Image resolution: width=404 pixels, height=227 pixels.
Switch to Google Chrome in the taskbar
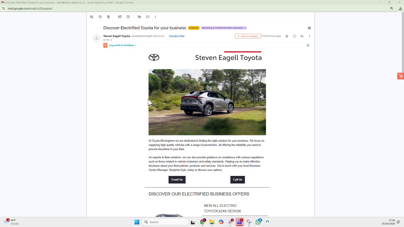coord(203,222)
